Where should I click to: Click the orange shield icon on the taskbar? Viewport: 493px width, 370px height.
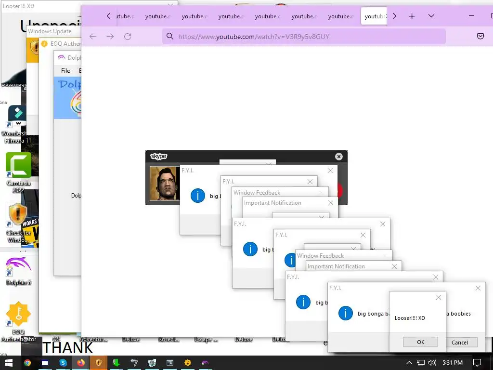[99, 363]
